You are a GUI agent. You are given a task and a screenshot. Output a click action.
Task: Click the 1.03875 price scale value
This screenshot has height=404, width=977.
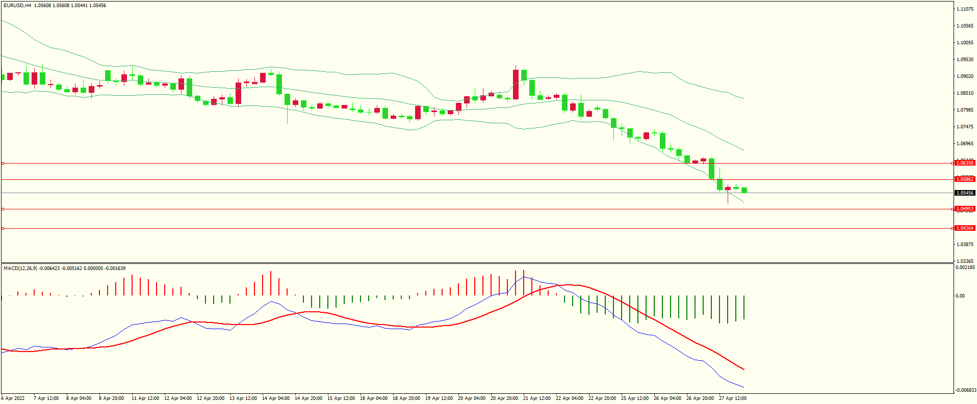pos(964,245)
